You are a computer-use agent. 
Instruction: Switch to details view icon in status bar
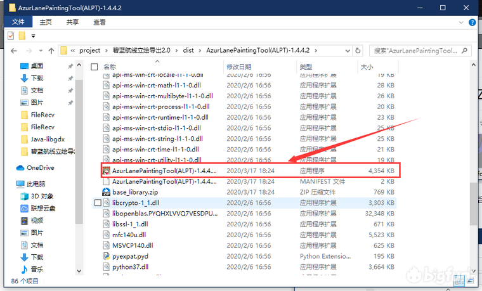click(459, 281)
